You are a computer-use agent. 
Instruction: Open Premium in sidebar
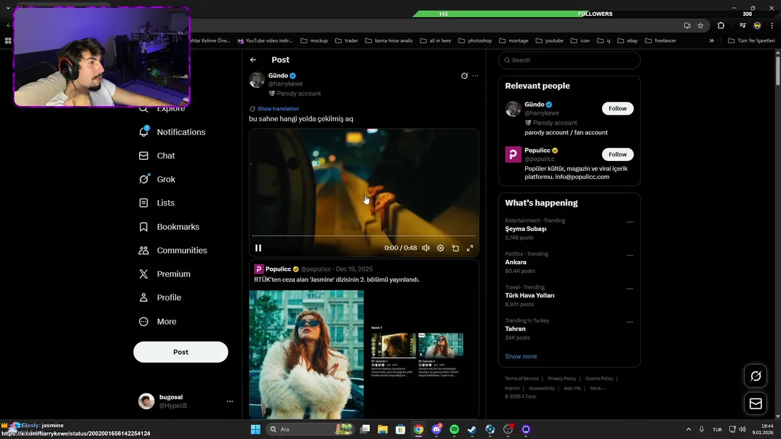tap(165, 274)
